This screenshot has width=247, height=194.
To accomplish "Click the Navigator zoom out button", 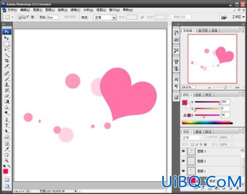I will [209, 87].
